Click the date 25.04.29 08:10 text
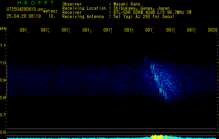The height and width of the screenshot is (139, 219). click(24, 16)
